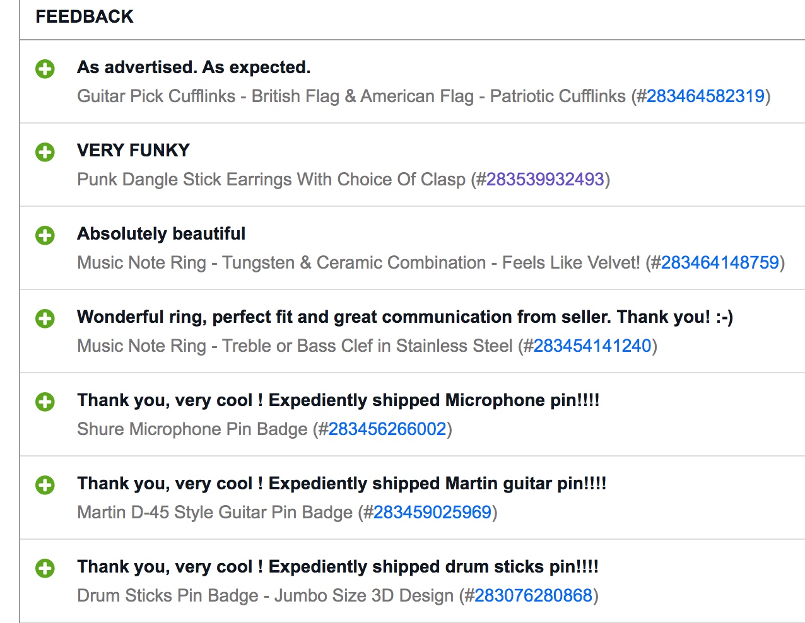Image resolution: width=805 pixels, height=623 pixels.
Task: Click positive icon for Microphone pin feedback
Action: coord(45,402)
